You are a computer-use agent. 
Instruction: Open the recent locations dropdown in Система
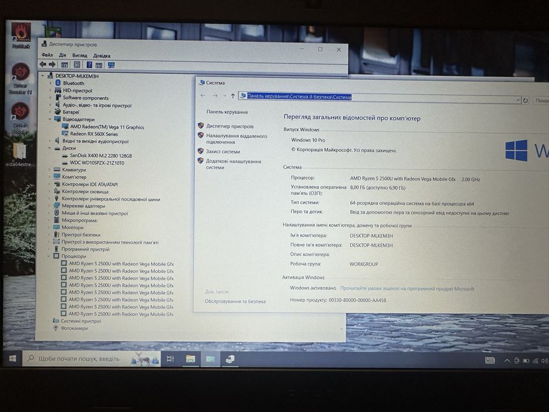(x=224, y=95)
